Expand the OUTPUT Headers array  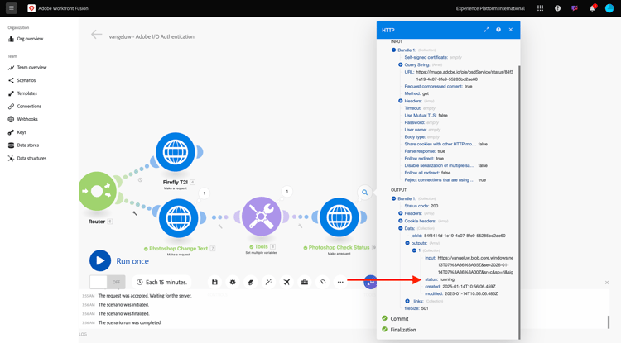click(401, 213)
